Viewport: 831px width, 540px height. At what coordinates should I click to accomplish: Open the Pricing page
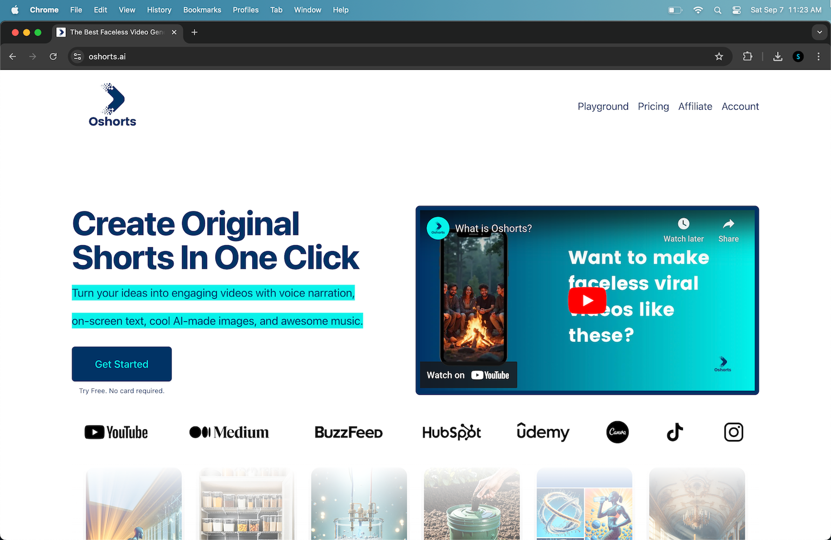(653, 106)
